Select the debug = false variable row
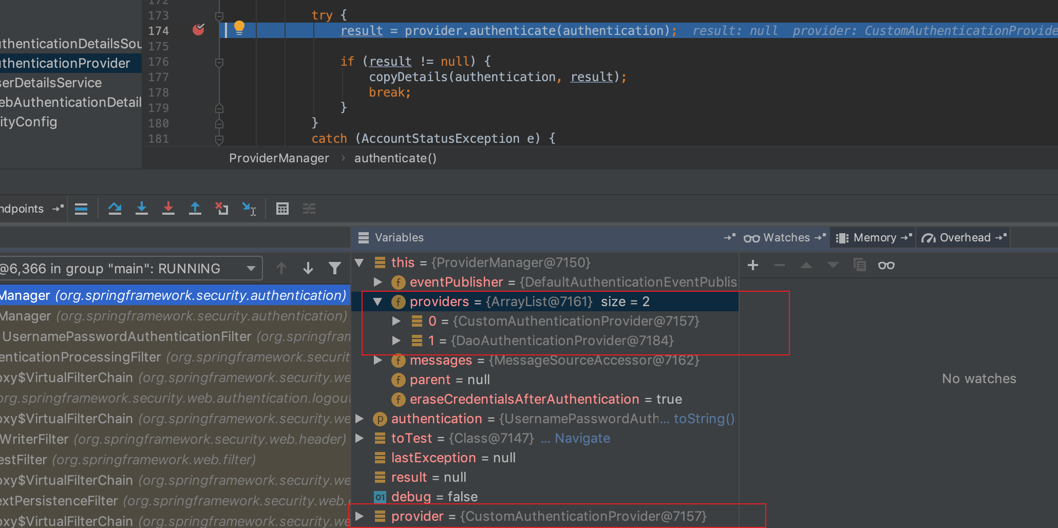This screenshot has height=528, width=1058. (x=545, y=497)
